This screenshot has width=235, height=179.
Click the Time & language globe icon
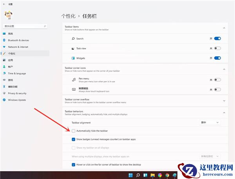point(4,73)
